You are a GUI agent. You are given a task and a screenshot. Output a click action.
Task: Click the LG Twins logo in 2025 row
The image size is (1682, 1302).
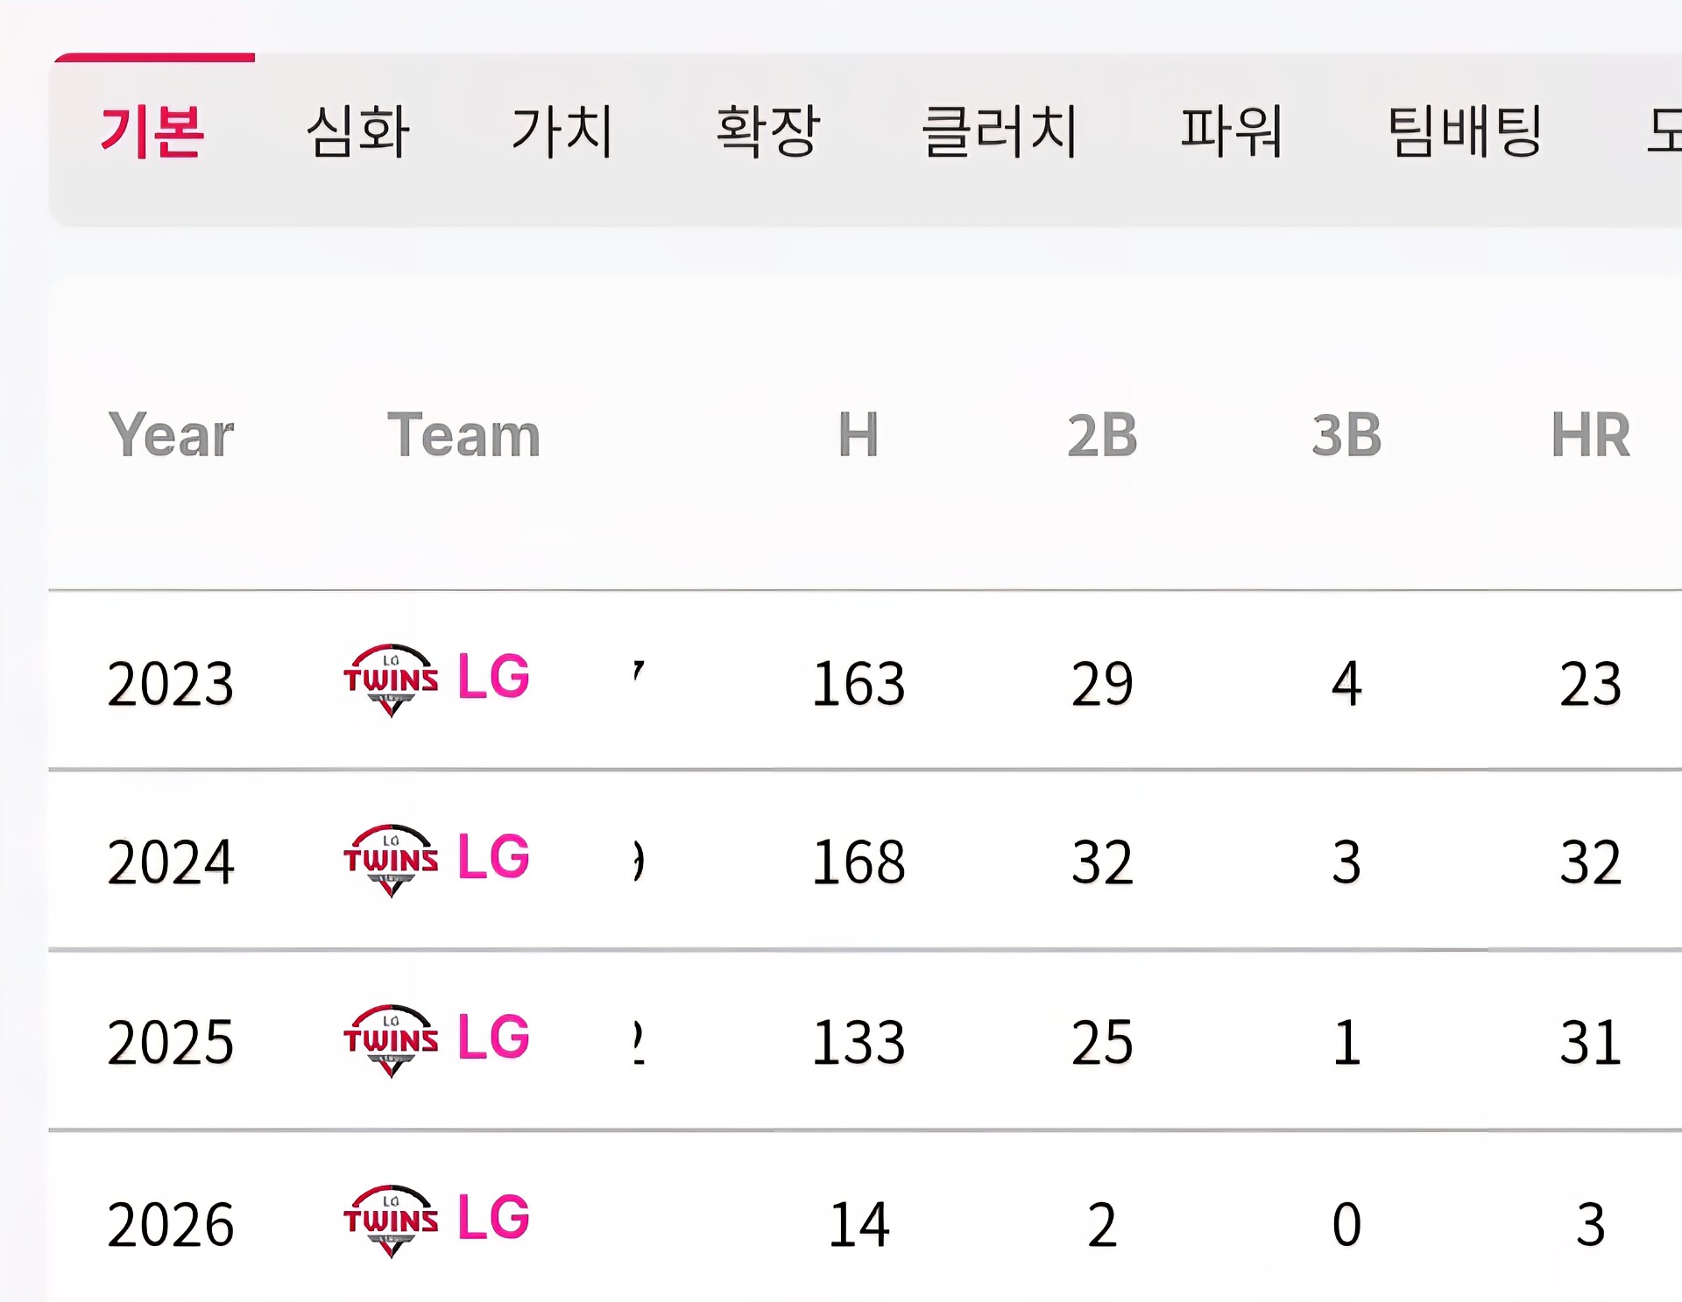[391, 1040]
